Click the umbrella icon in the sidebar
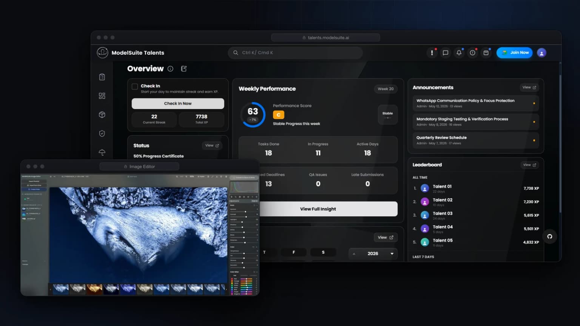This screenshot has width=580, height=326. pos(102,152)
